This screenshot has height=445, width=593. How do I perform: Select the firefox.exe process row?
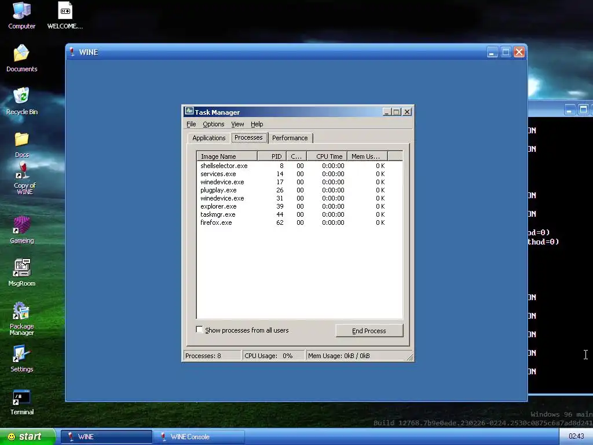(x=299, y=222)
